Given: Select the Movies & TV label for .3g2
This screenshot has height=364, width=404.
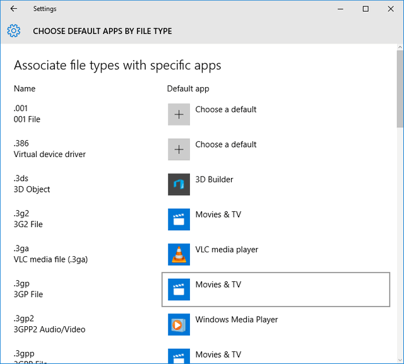Looking at the screenshot, I should [x=218, y=214].
